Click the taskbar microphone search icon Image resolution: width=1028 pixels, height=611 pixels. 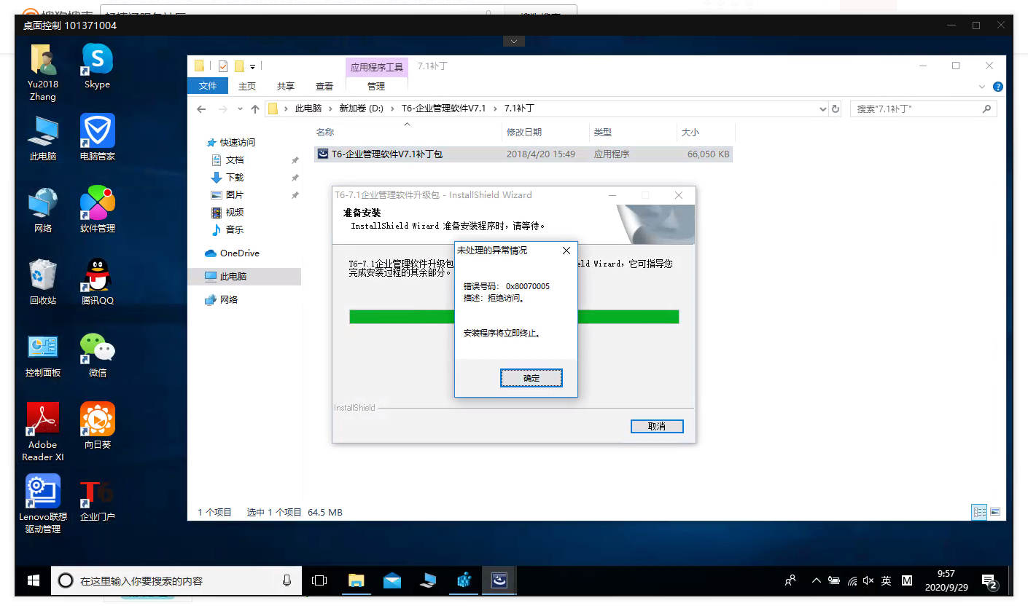287,580
